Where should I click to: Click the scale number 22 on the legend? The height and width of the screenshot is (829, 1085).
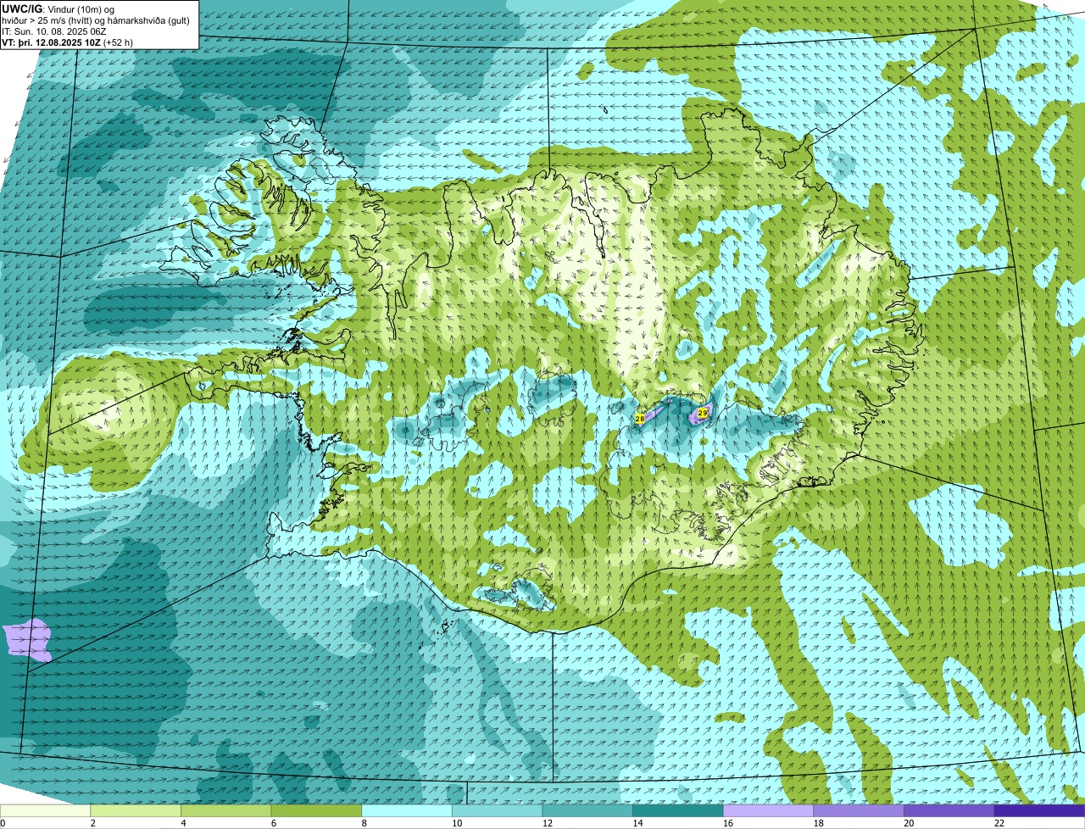pos(999,823)
